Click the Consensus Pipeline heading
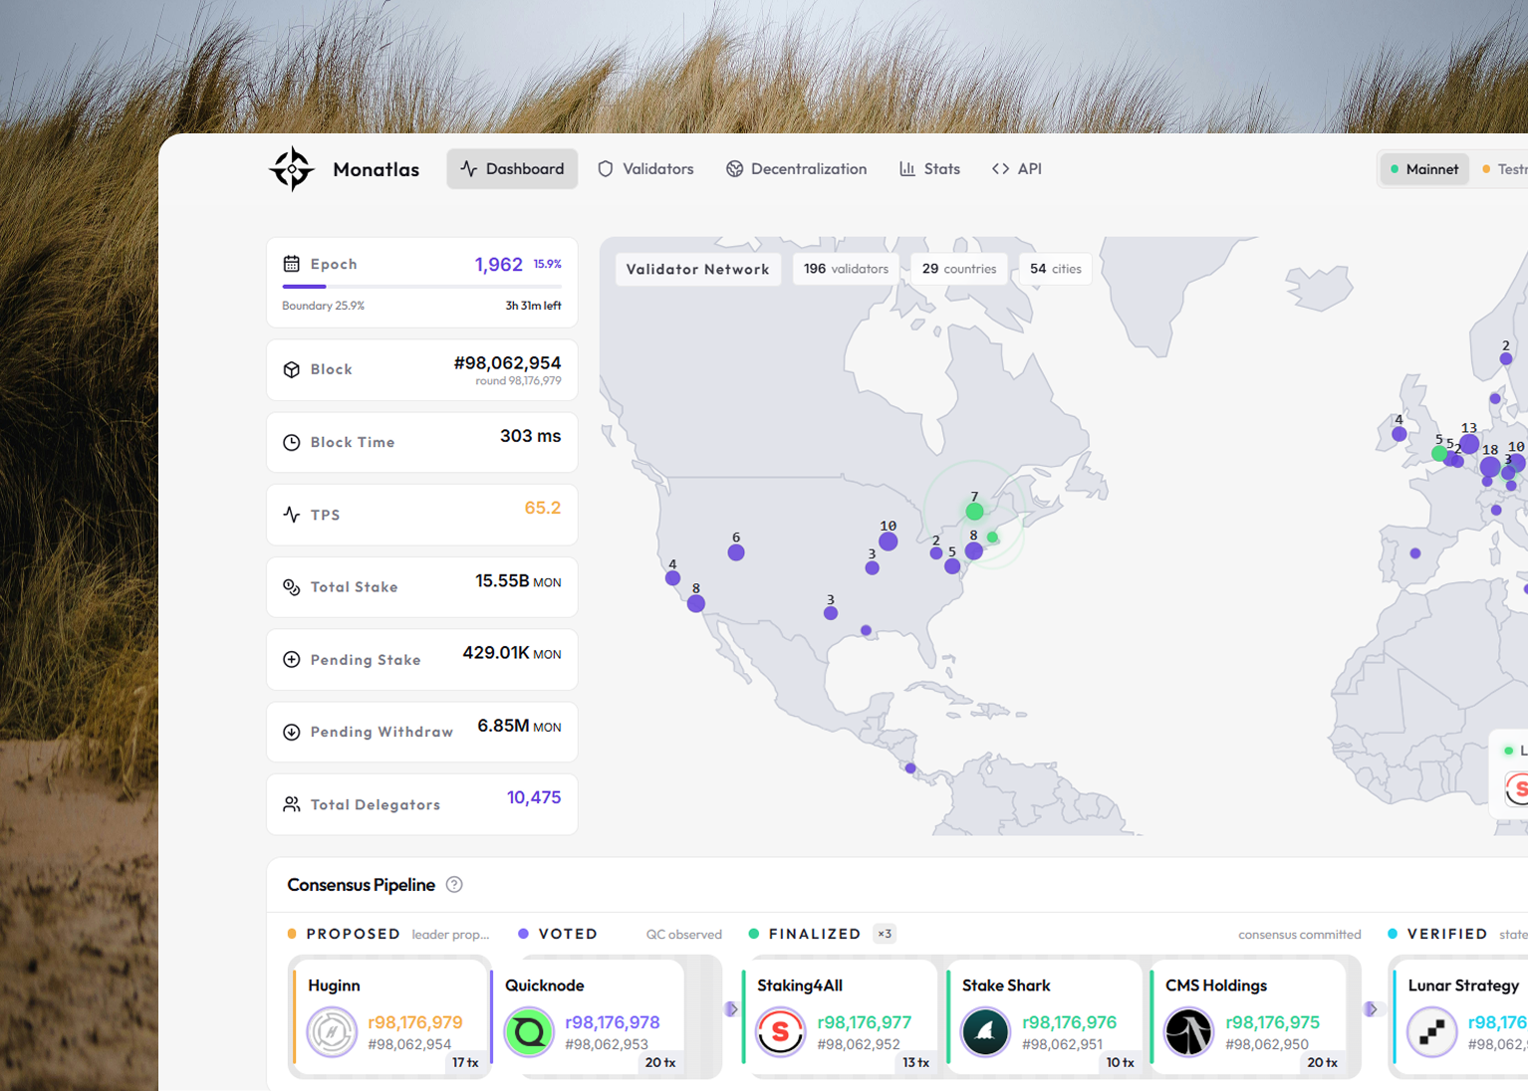This screenshot has width=1528, height=1091. click(362, 885)
